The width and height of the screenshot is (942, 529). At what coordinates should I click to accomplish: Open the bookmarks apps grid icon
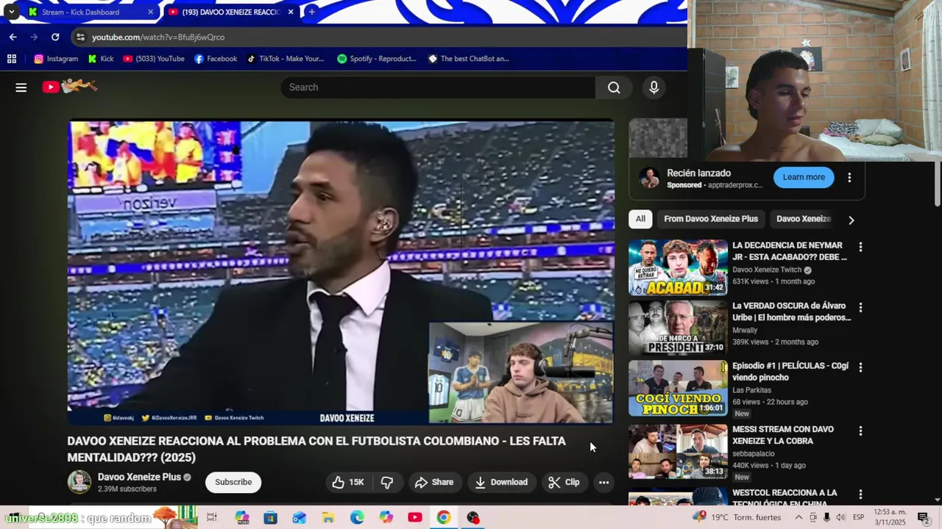(x=12, y=59)
